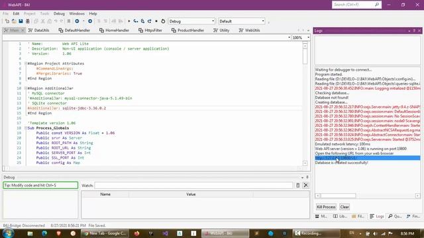Run the program with the play icon

[129, 21]
